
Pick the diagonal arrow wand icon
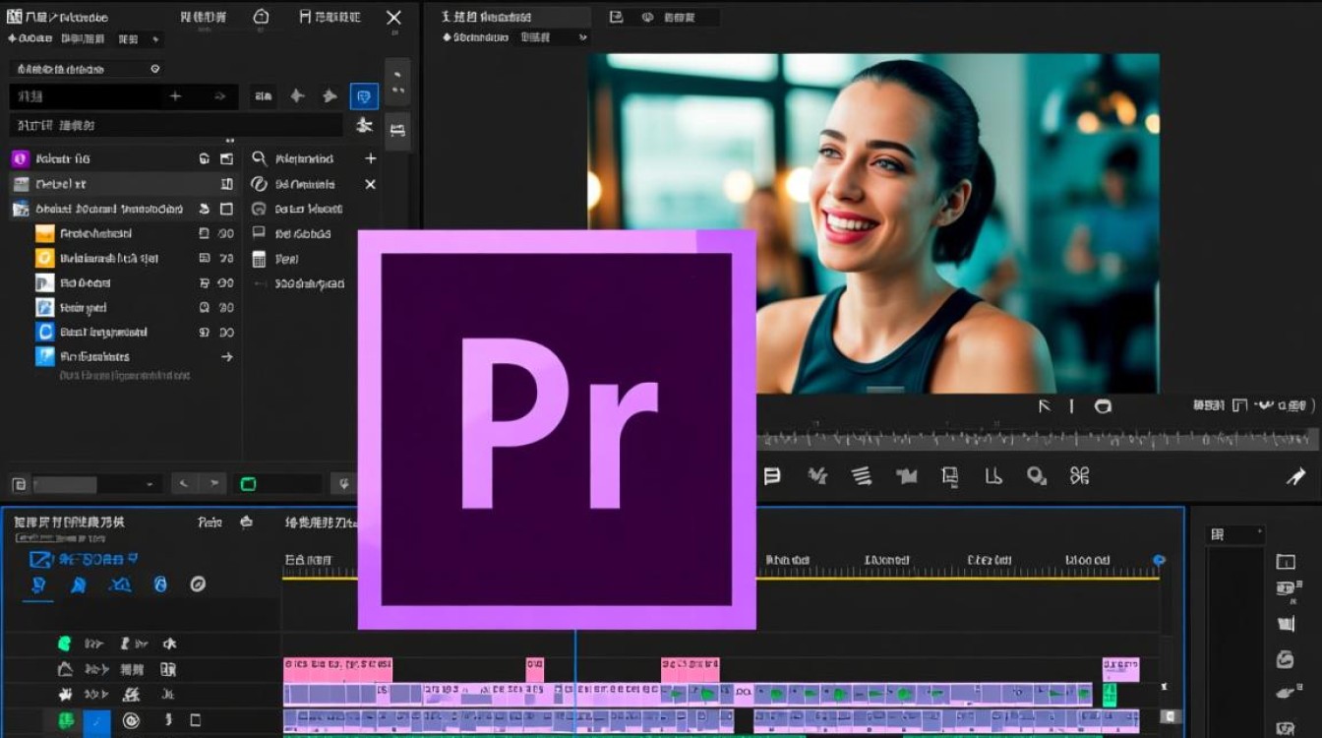[1295, 476]
